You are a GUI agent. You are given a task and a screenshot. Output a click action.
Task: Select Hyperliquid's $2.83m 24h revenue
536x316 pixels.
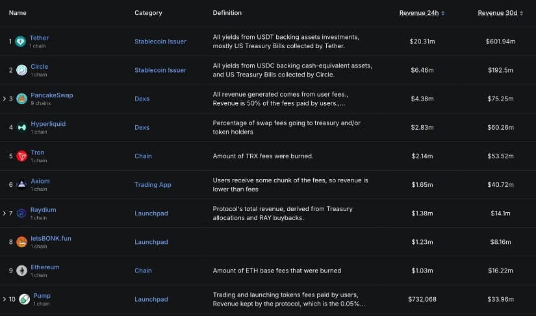tap(422, 128)
